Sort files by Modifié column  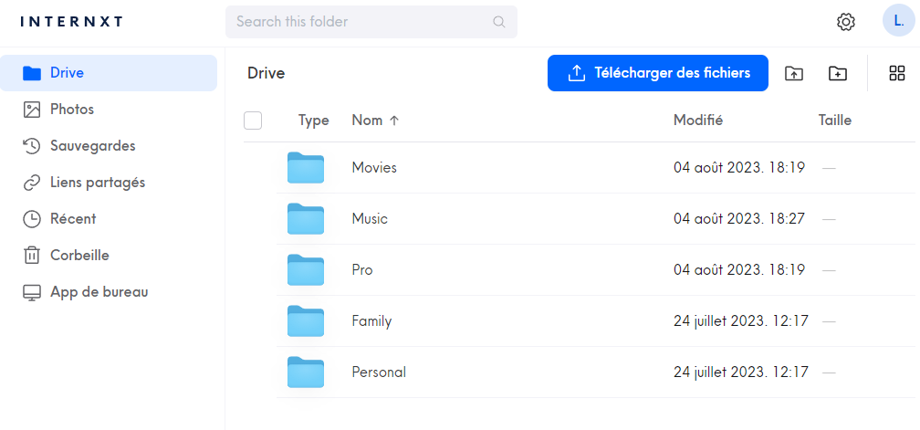click(697, 121)
